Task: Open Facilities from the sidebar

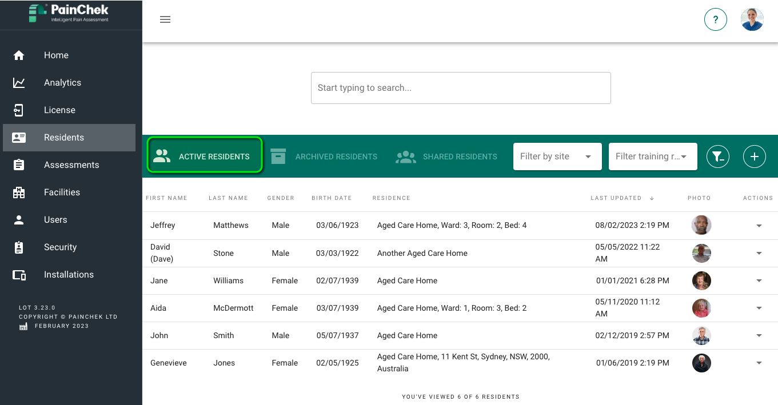Action: pyautogui.click(x=69, y=193)
